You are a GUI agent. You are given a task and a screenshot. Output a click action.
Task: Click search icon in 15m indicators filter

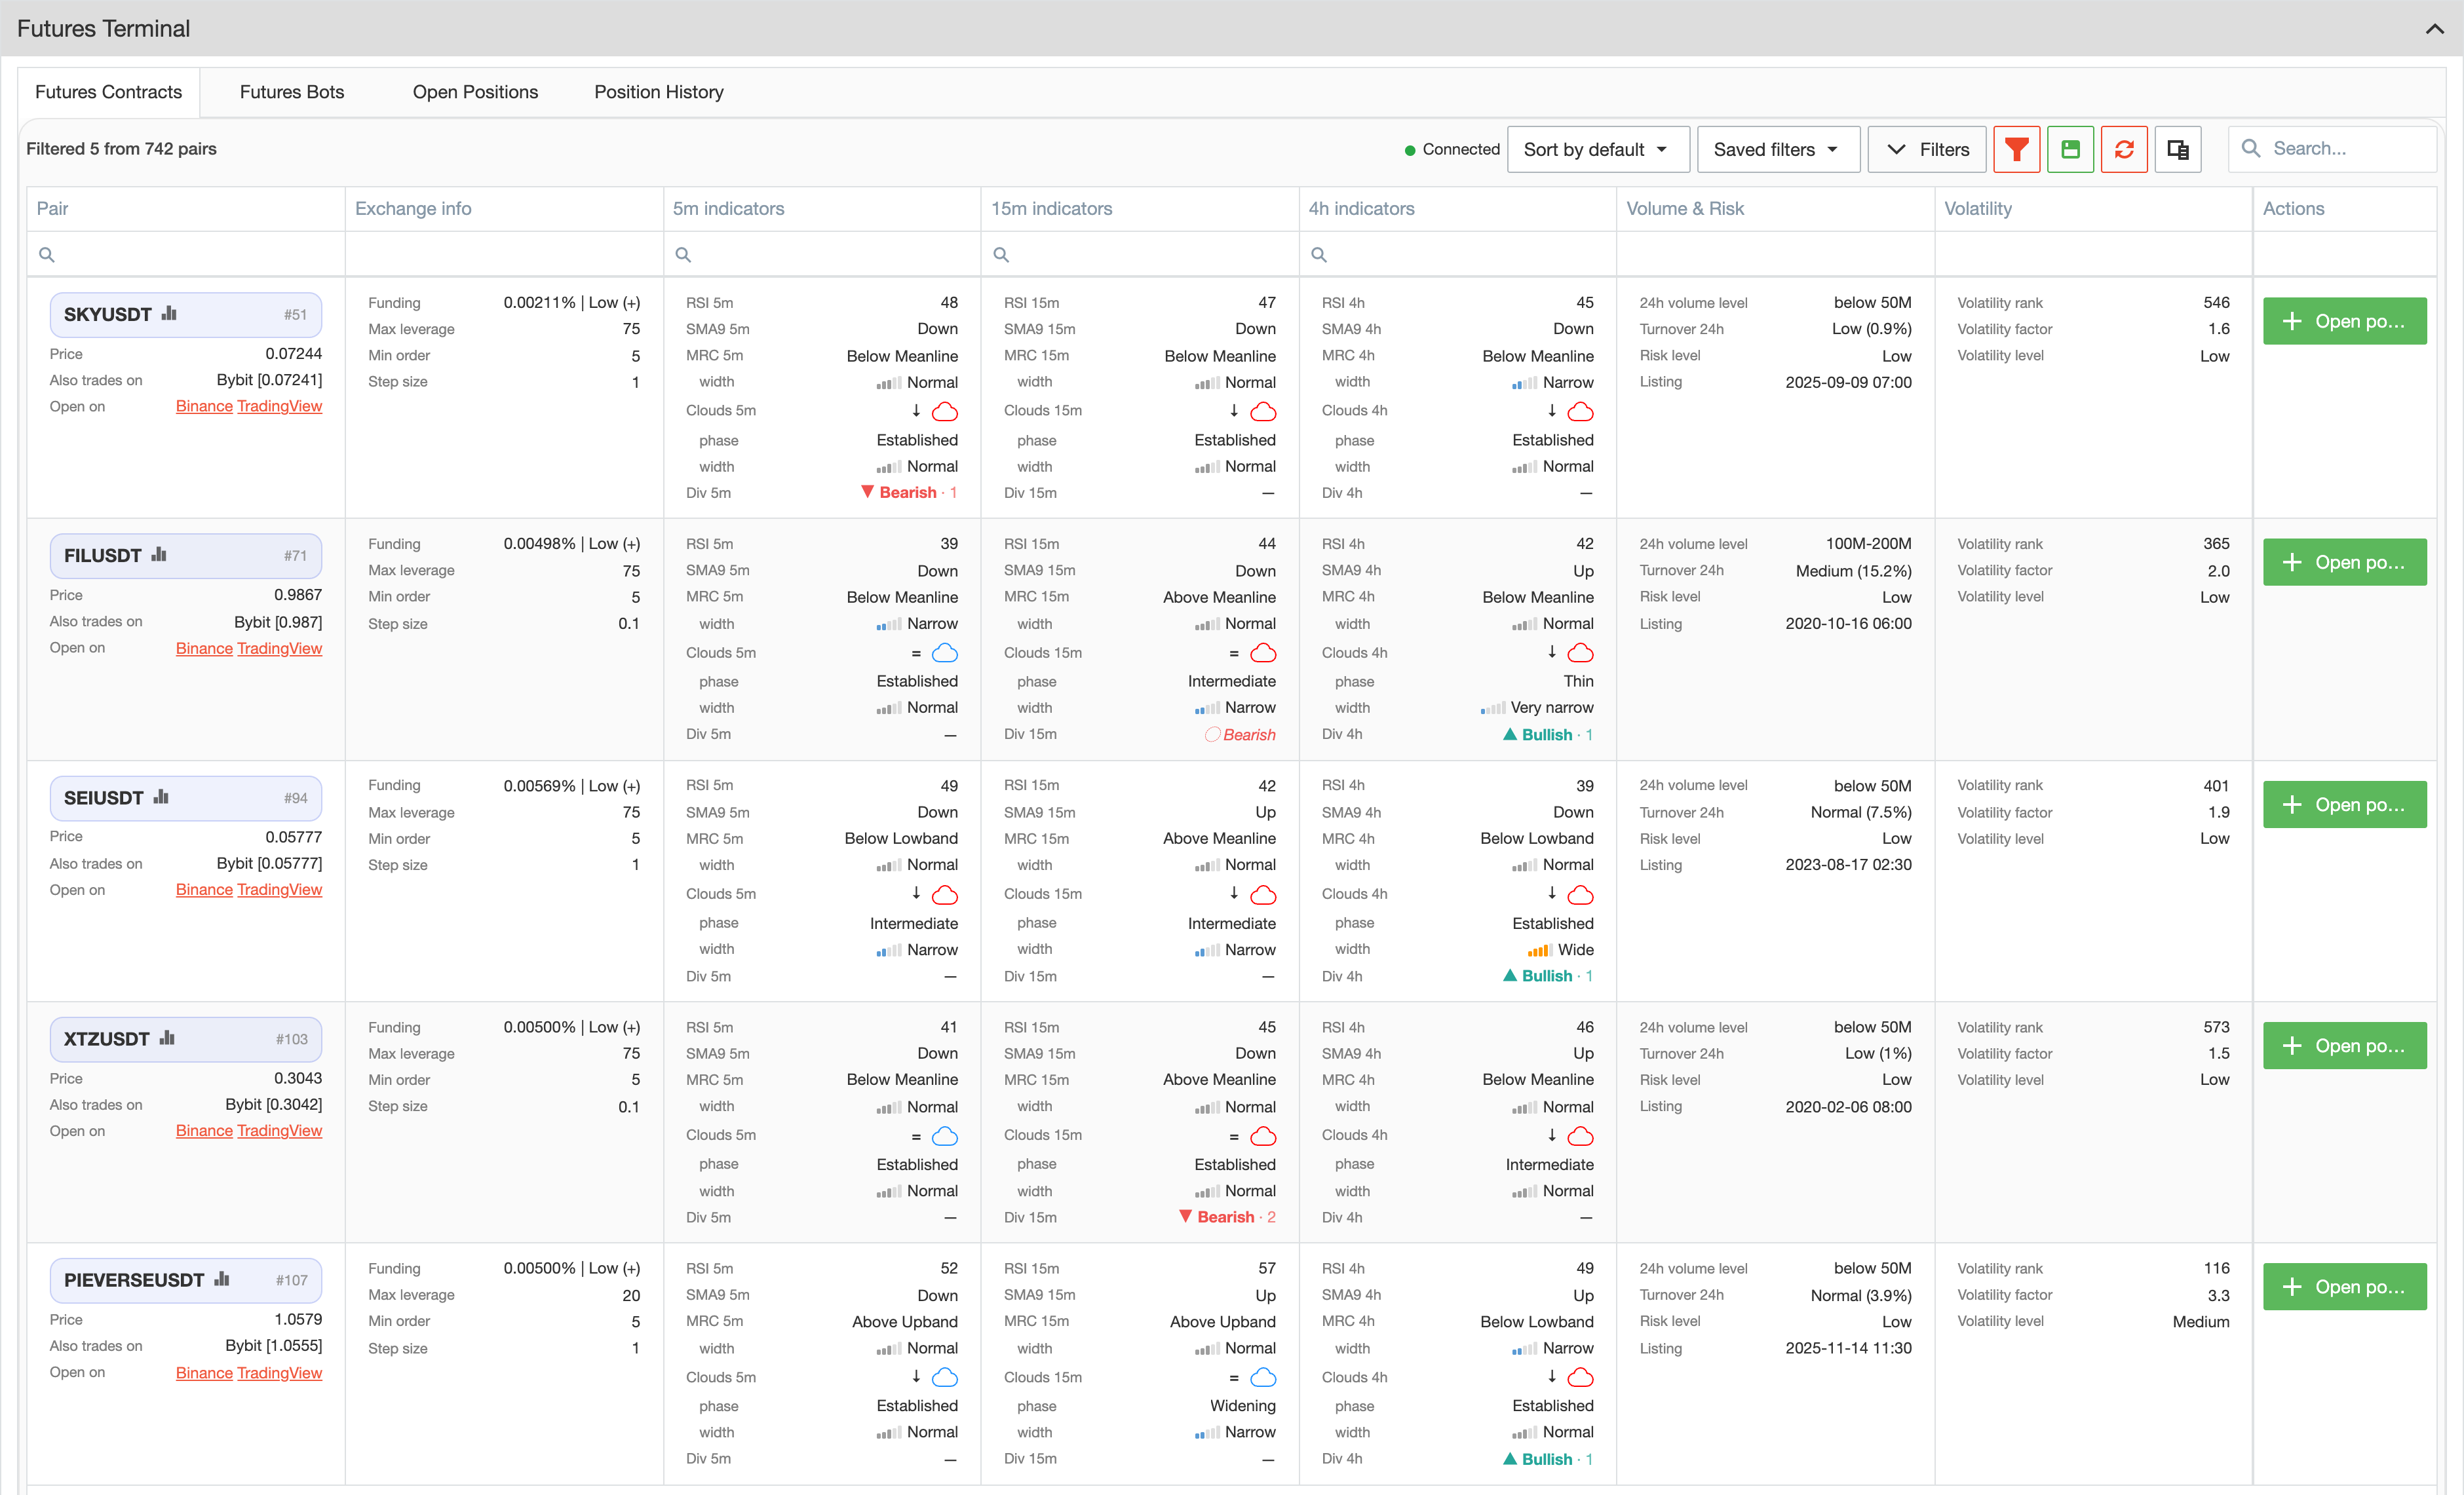point(1001,255)
